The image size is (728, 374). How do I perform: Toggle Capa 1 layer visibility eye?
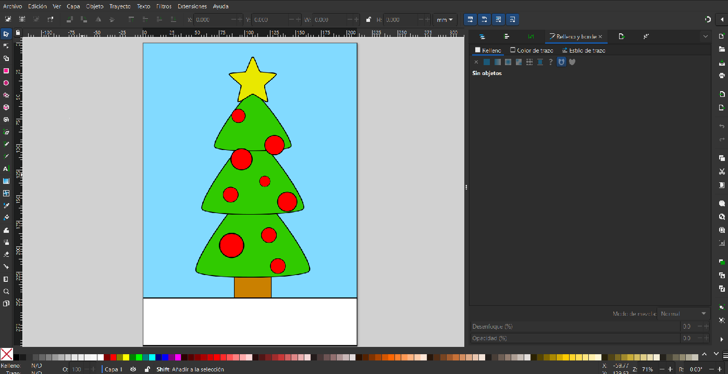(x=133, y=369)
